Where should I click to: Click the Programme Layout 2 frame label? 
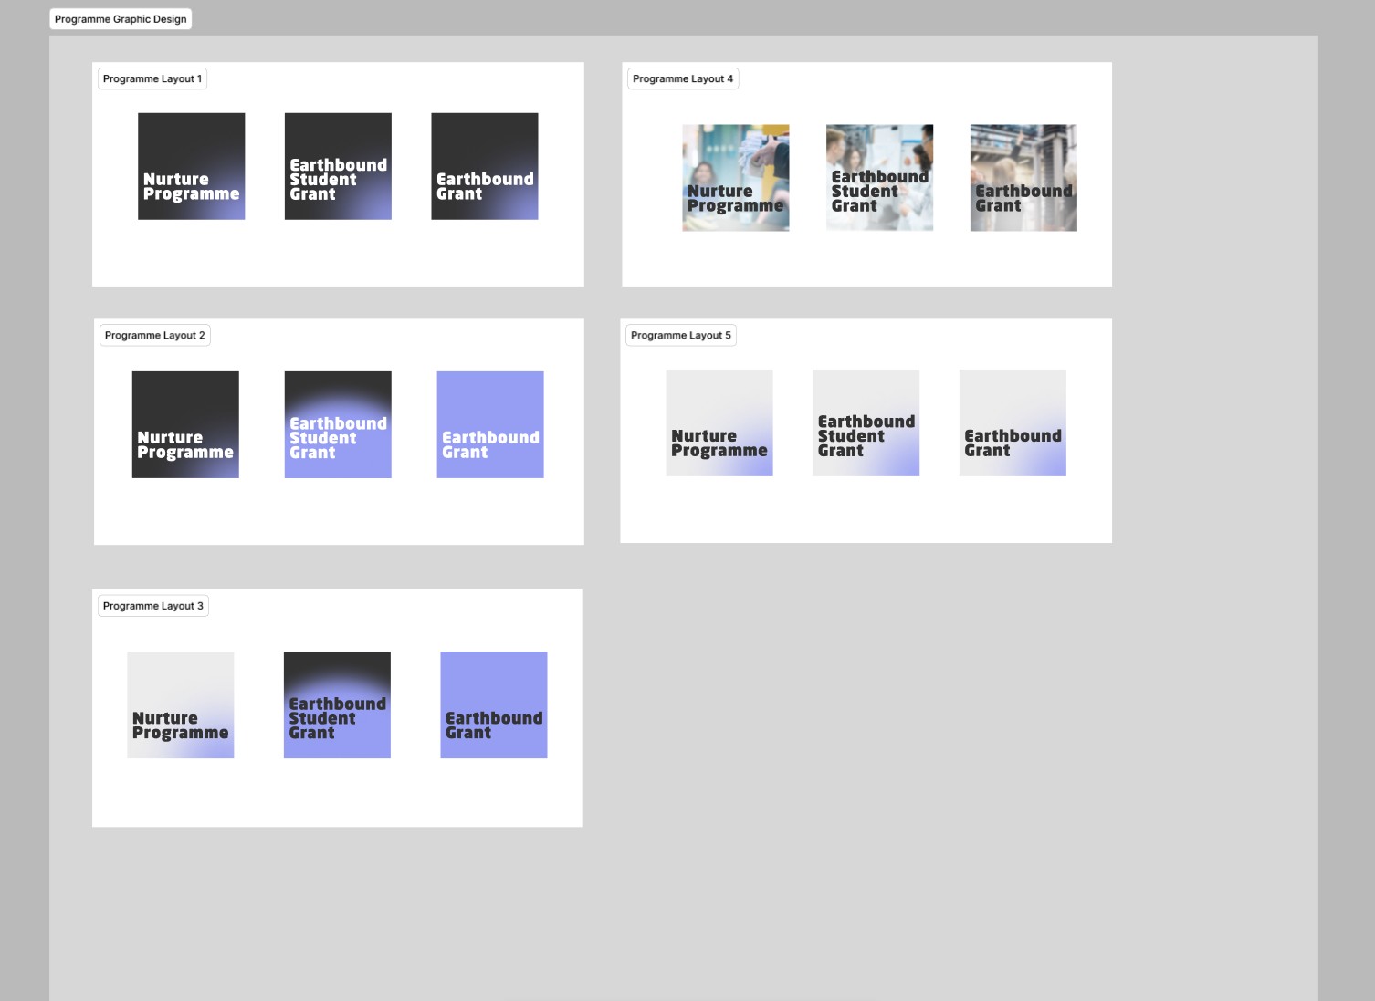tap(154, 336)
